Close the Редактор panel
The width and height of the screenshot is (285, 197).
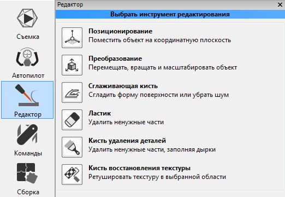point(280,4)
